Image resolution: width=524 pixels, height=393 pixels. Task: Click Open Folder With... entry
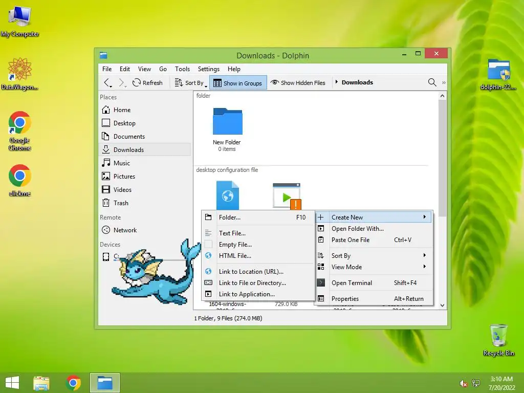coord(374,229)
